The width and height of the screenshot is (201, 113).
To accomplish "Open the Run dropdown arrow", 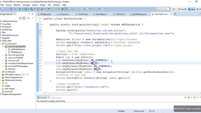I will (x=29, y=9).
